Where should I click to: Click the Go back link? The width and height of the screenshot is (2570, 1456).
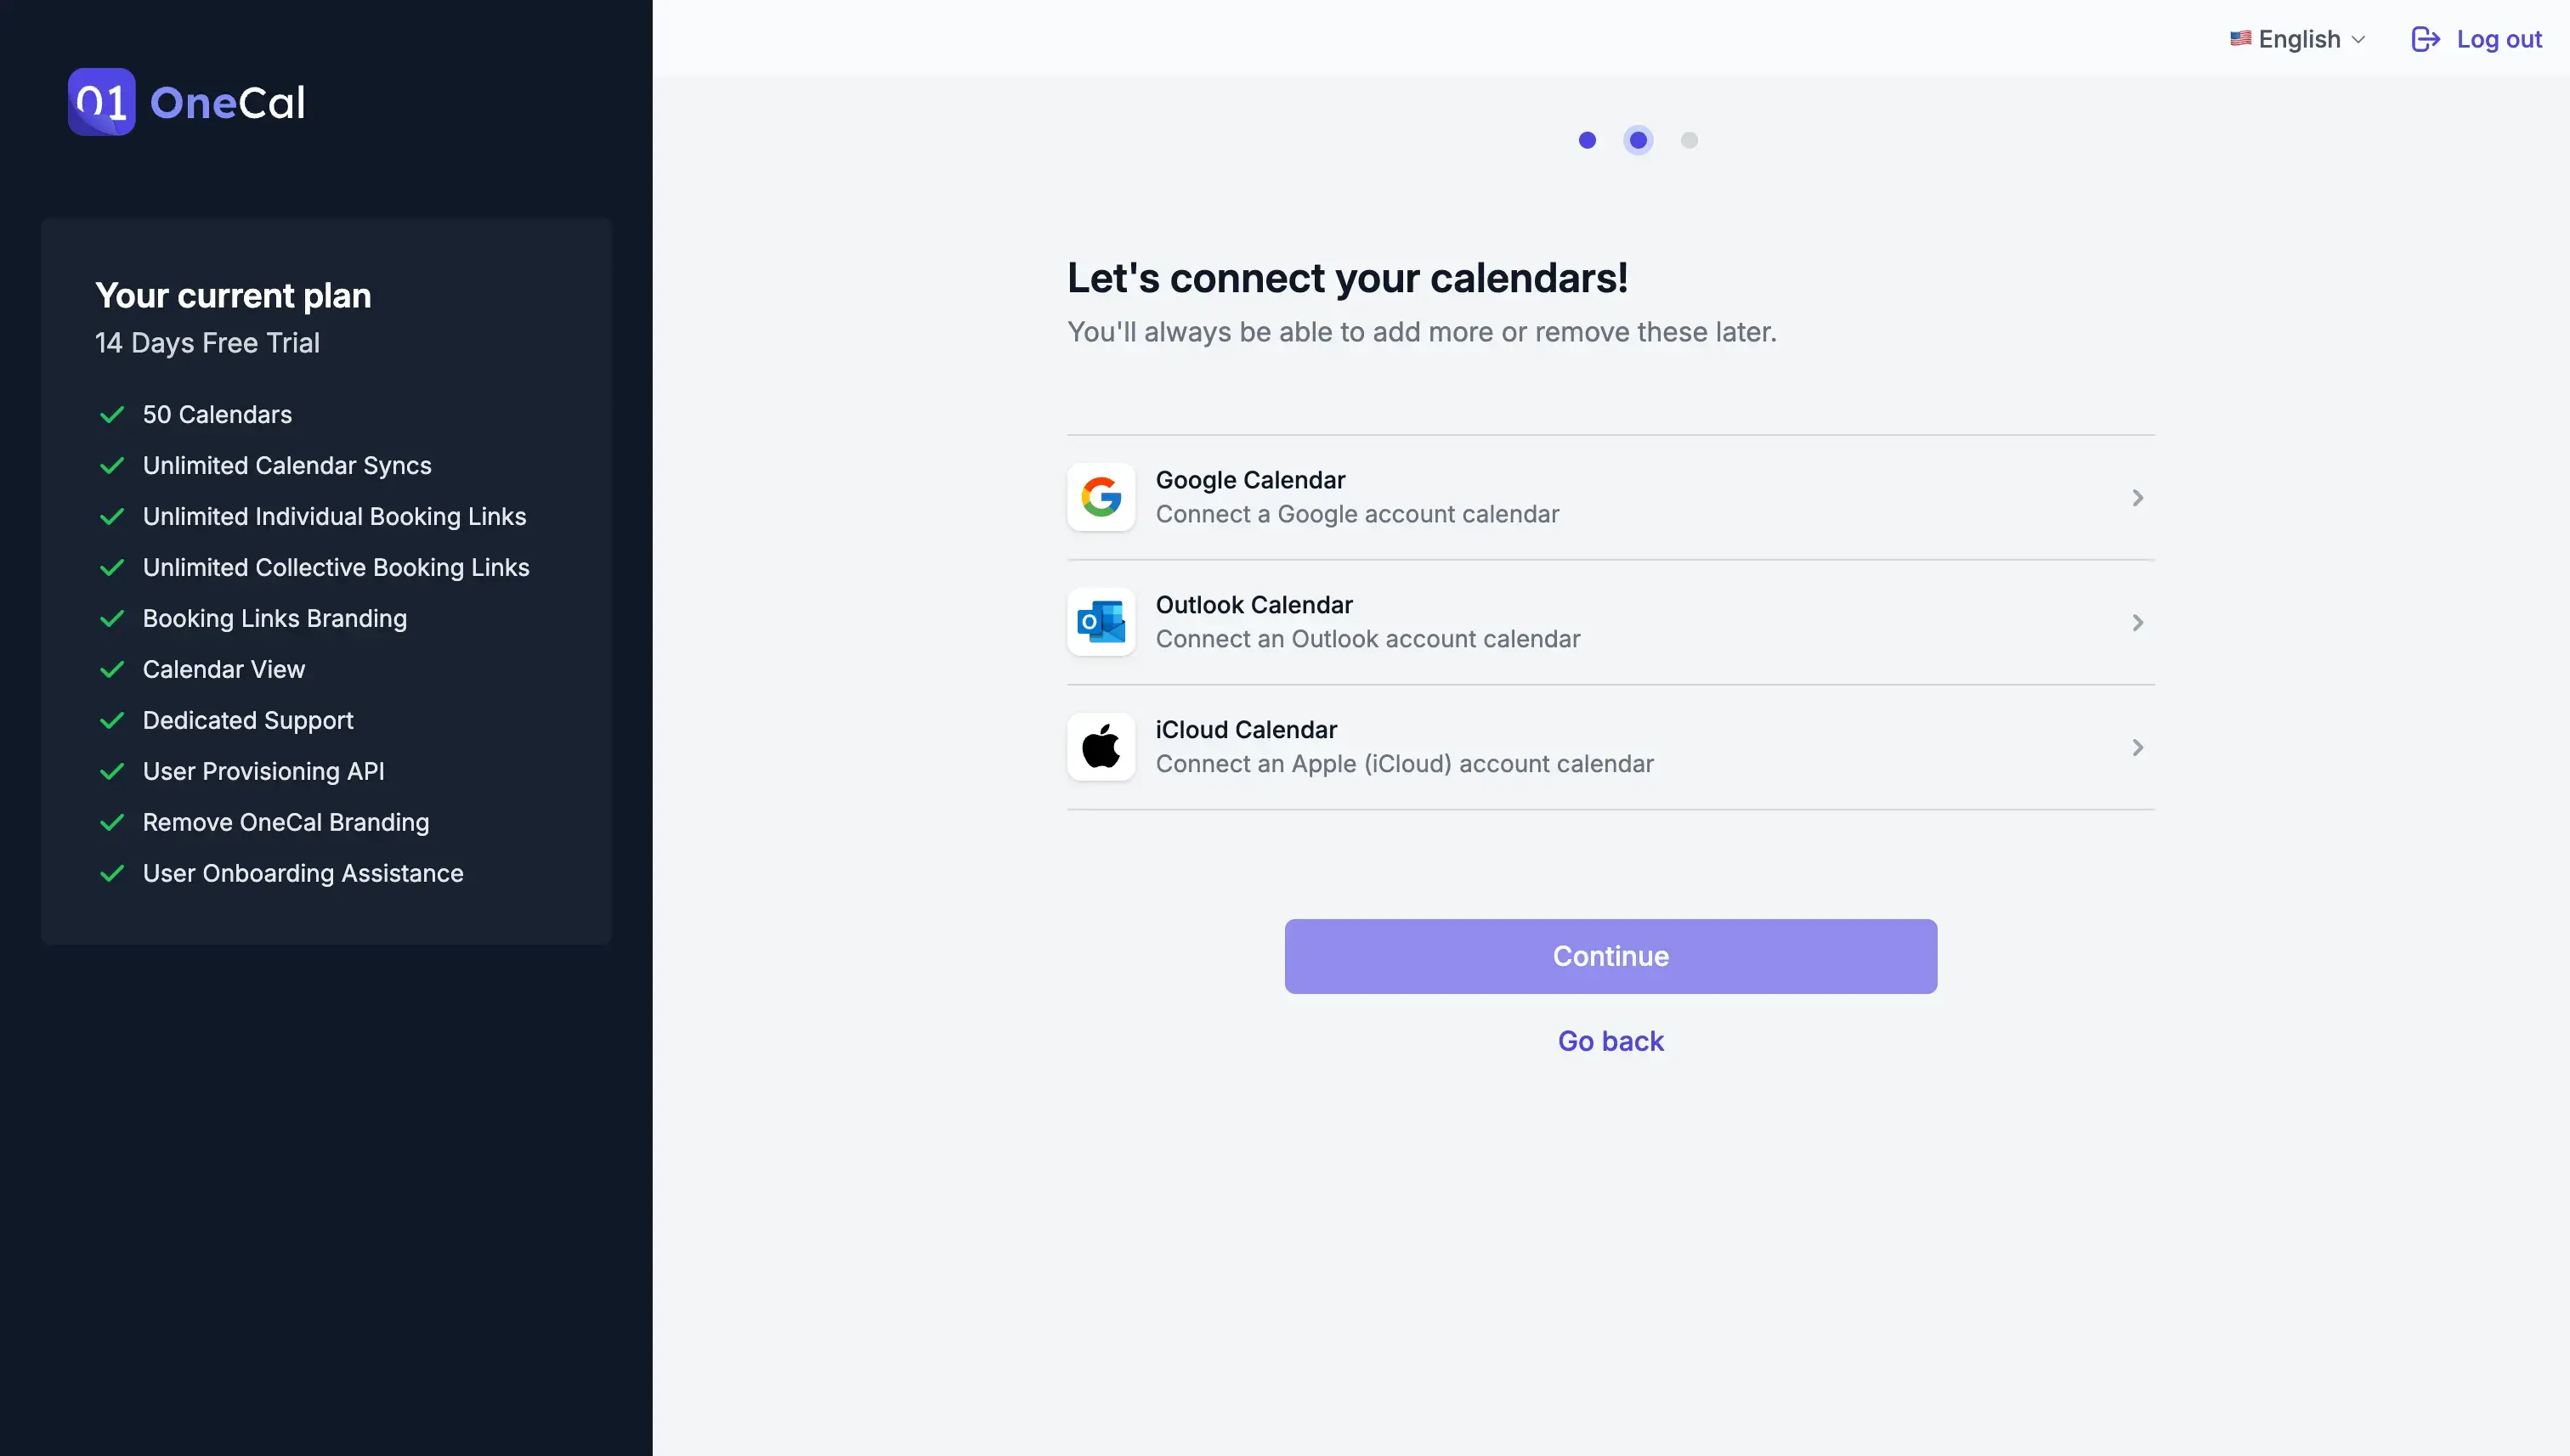point(1610,1040)
